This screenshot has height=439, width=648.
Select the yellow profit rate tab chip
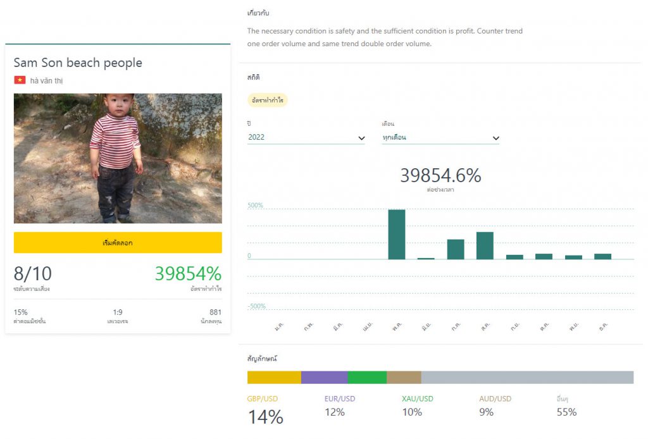[267, 101]
